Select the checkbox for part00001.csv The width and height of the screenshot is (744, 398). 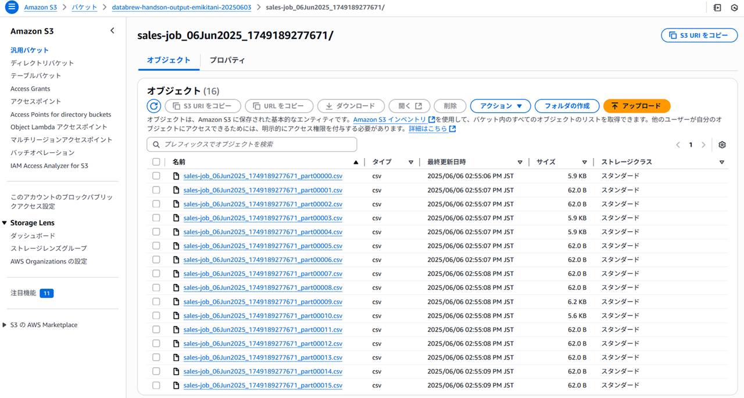coord(156,190)
